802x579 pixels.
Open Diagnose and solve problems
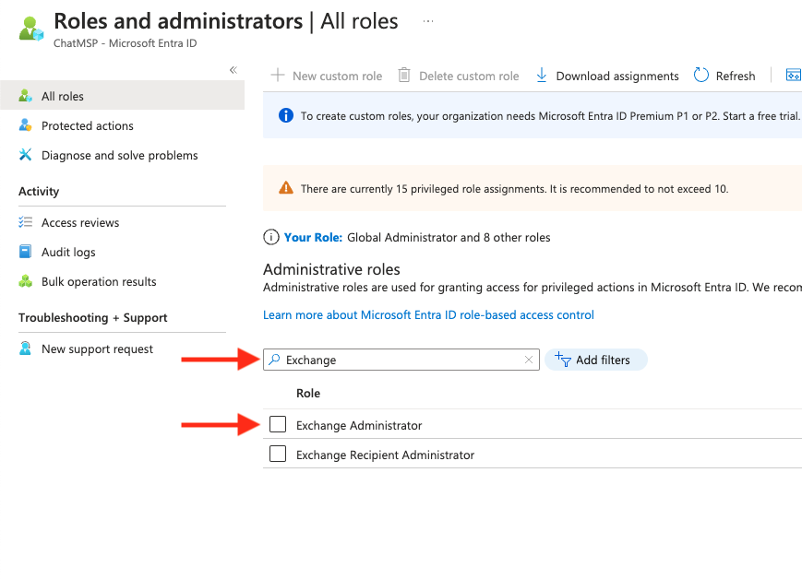119,156
